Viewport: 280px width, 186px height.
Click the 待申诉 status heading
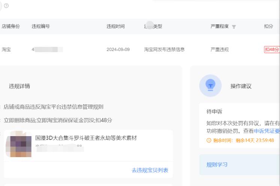pos(215,112)
